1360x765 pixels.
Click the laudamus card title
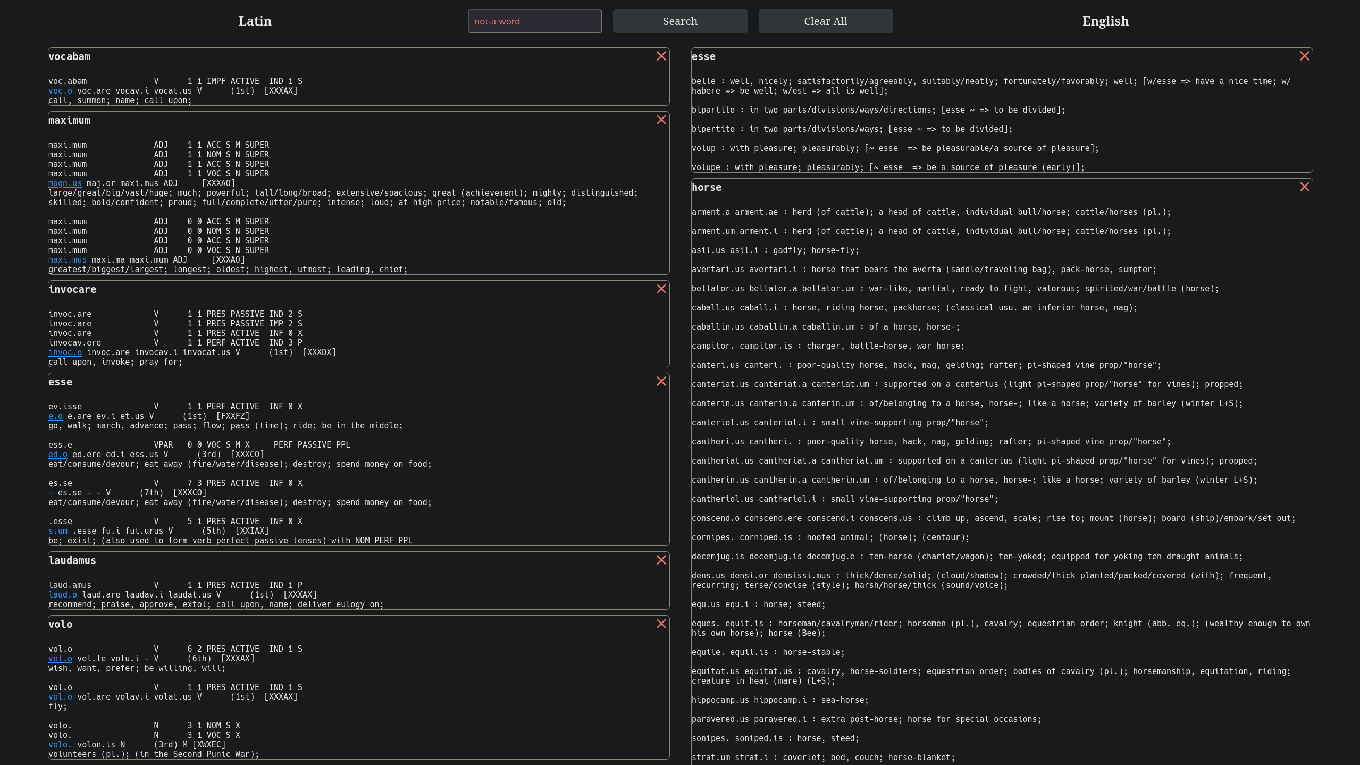coord(72,561)
